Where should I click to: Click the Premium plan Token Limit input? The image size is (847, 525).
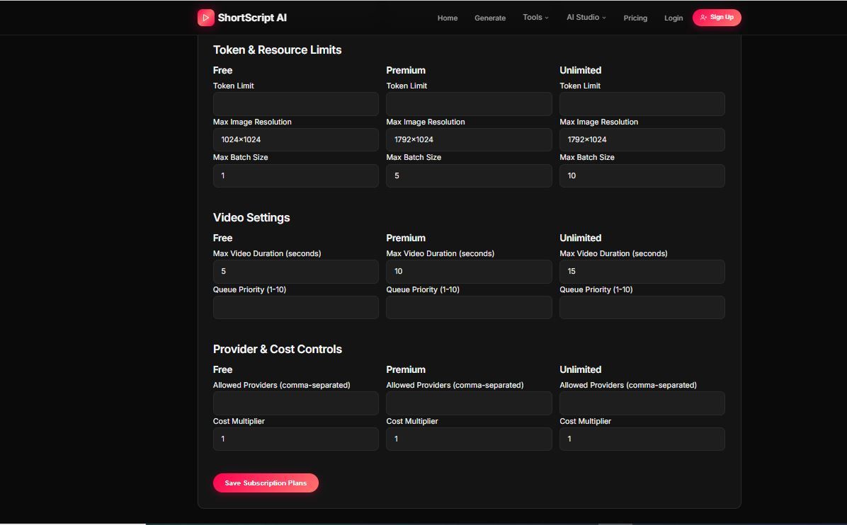tap(469, 104)
